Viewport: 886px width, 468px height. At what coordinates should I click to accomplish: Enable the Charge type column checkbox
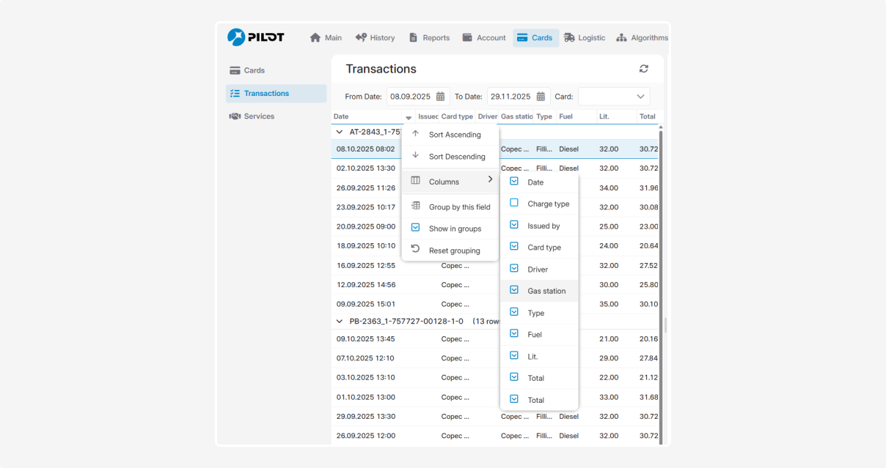[x=514, y=203]
